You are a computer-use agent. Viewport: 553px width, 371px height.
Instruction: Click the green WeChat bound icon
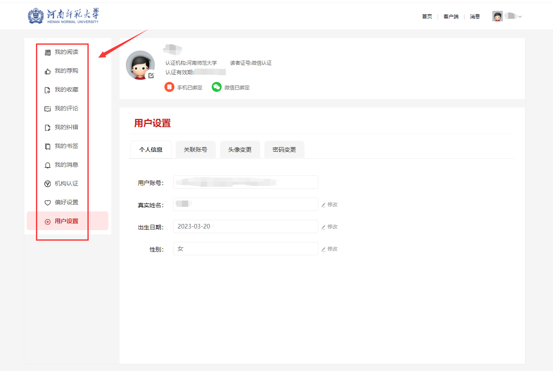tap(216, 87)
